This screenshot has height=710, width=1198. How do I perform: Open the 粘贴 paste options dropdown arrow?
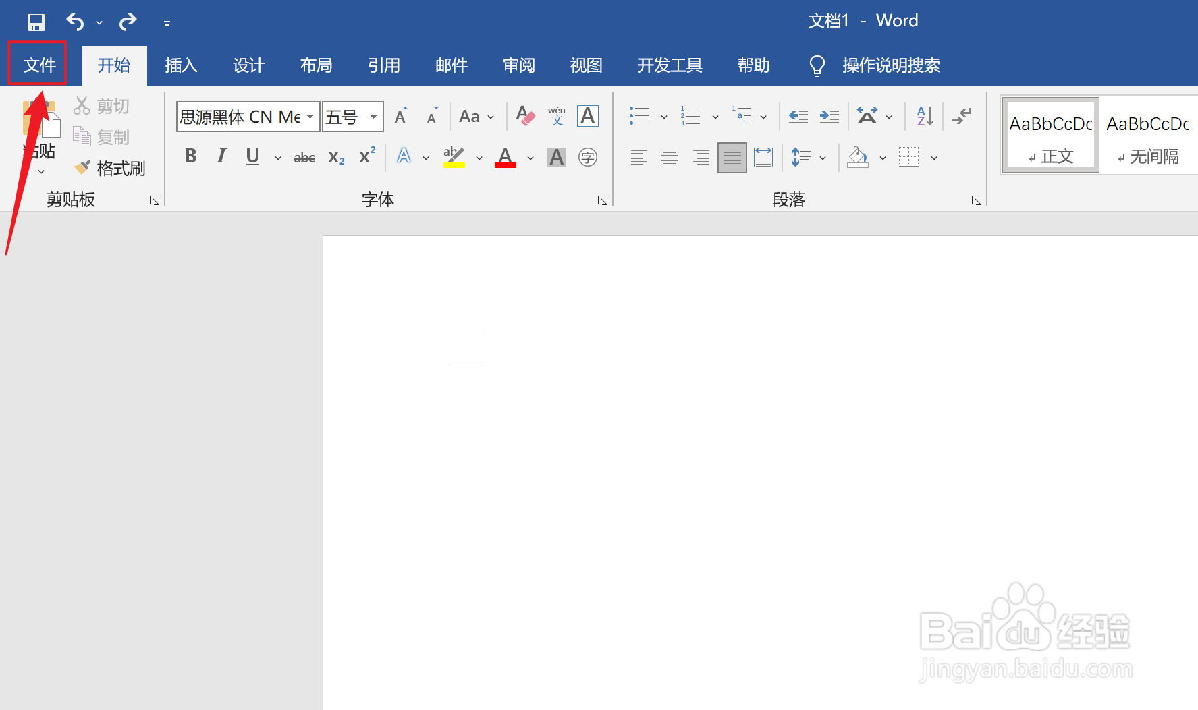click(40, 171)
